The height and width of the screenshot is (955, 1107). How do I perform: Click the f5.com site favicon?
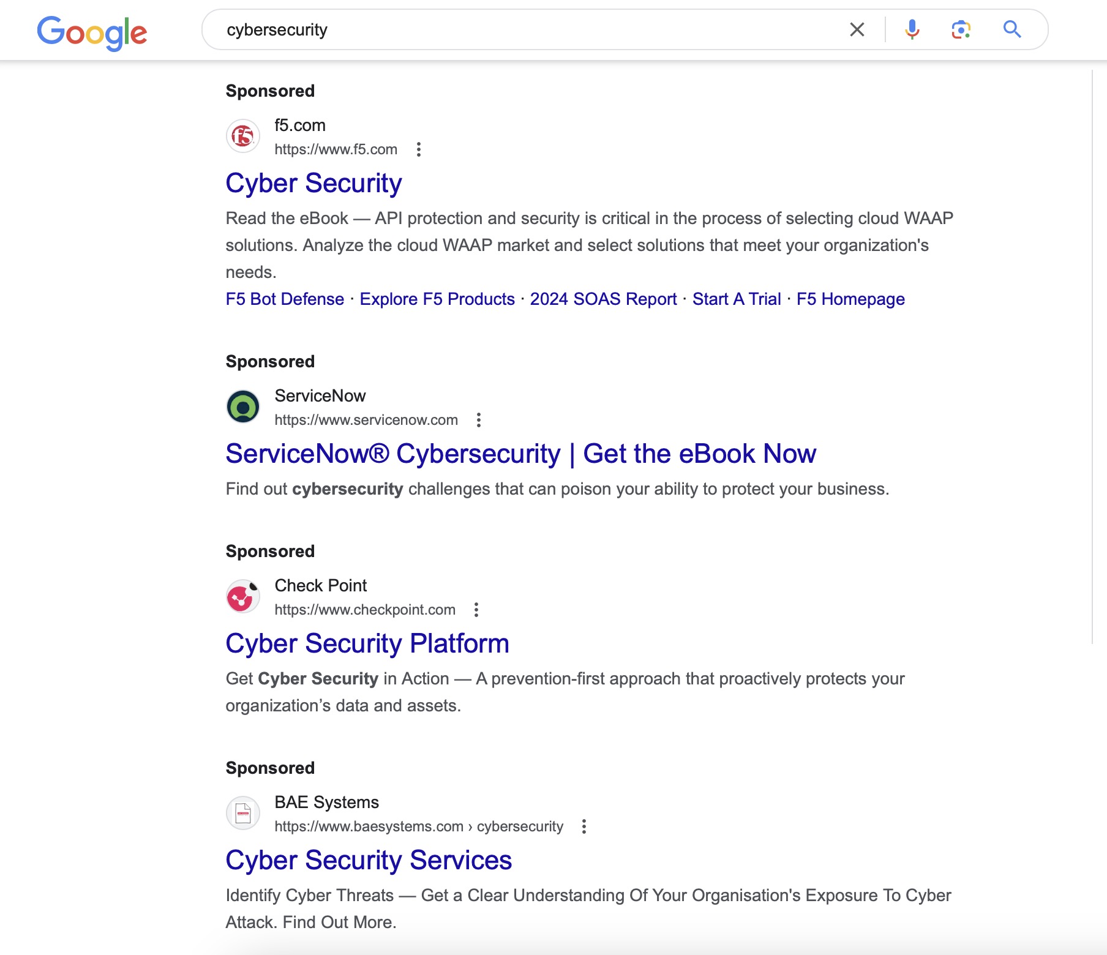pos(242,136)
